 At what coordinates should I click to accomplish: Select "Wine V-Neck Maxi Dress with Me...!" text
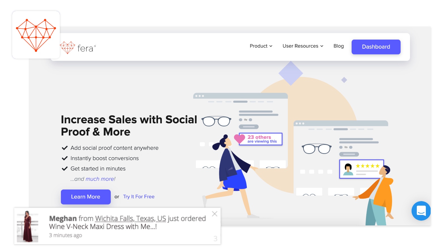103,227
